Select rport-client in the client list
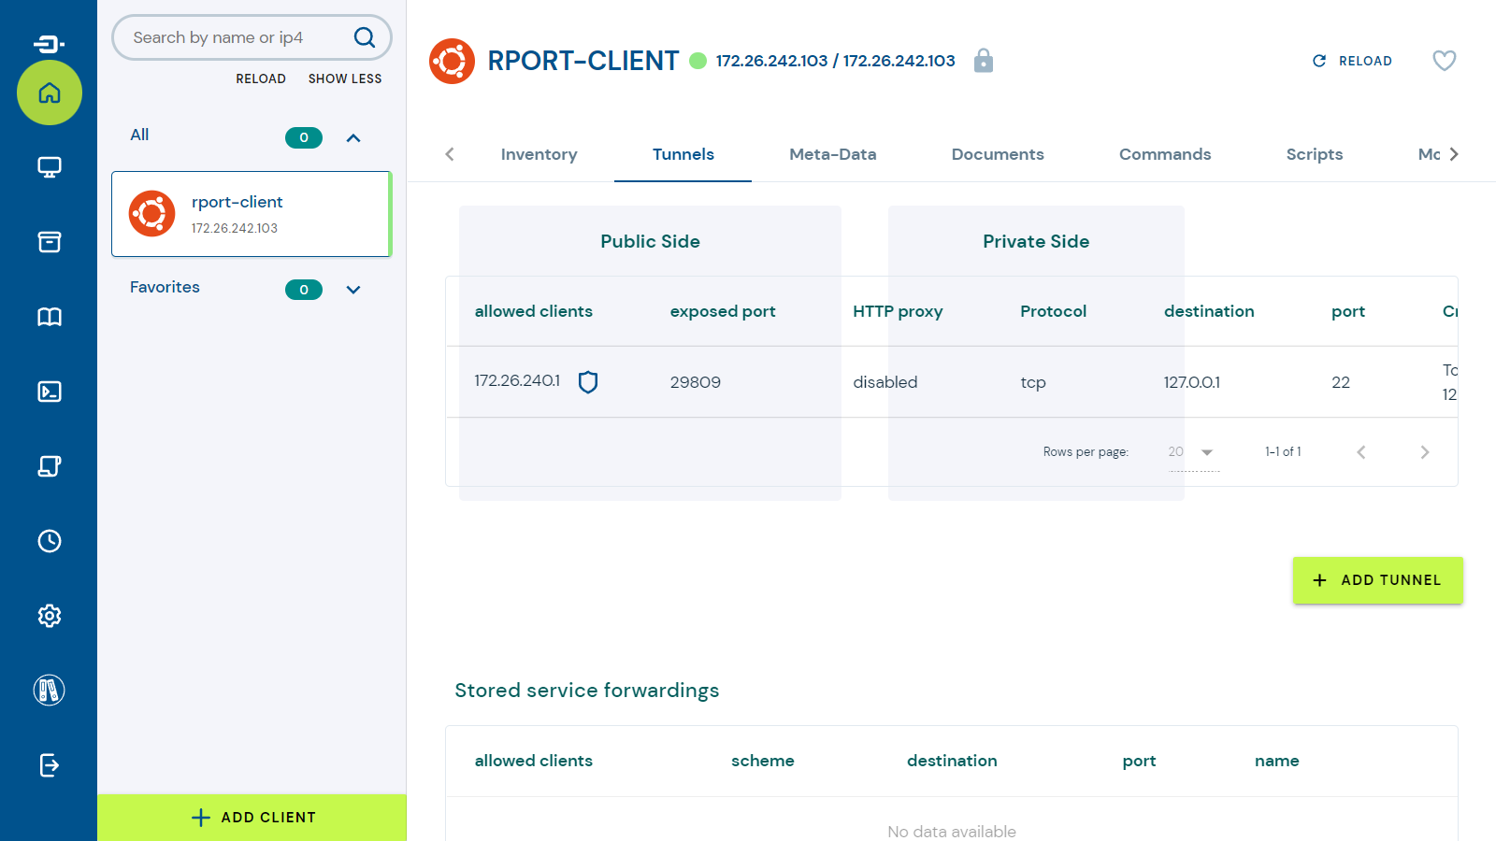 [x=251, y=214]
